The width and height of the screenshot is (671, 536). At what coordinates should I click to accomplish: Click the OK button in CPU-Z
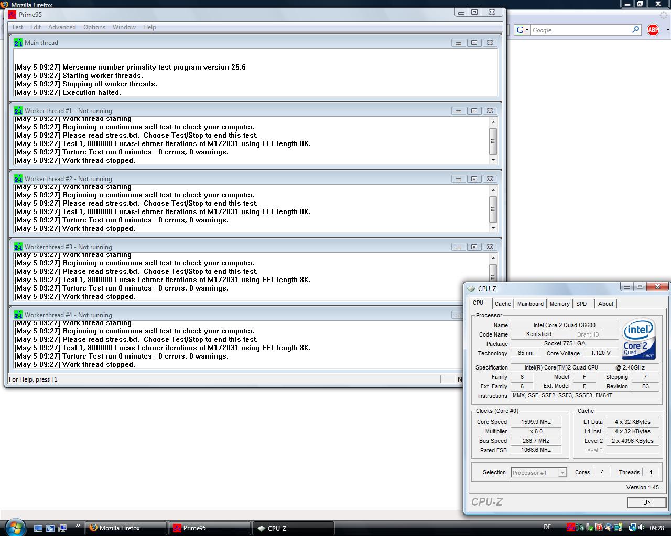click(647, 502)
